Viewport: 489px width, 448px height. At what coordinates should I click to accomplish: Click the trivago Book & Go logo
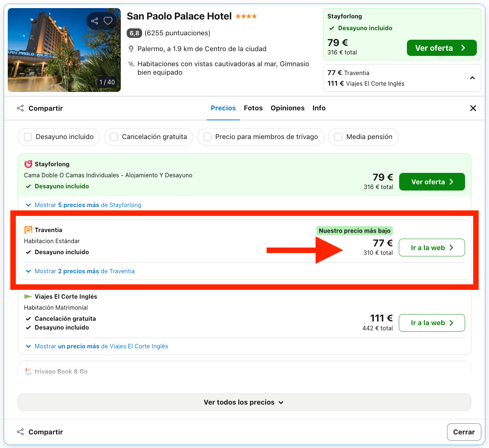28,371
